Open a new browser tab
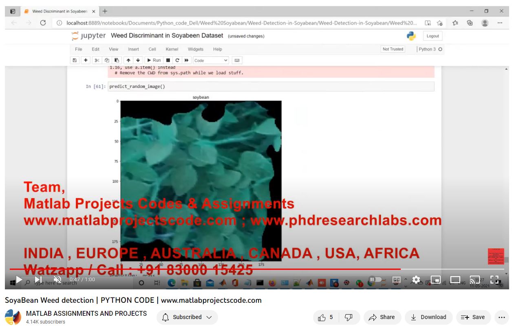514x328 pixels. [x=105, y=11]
